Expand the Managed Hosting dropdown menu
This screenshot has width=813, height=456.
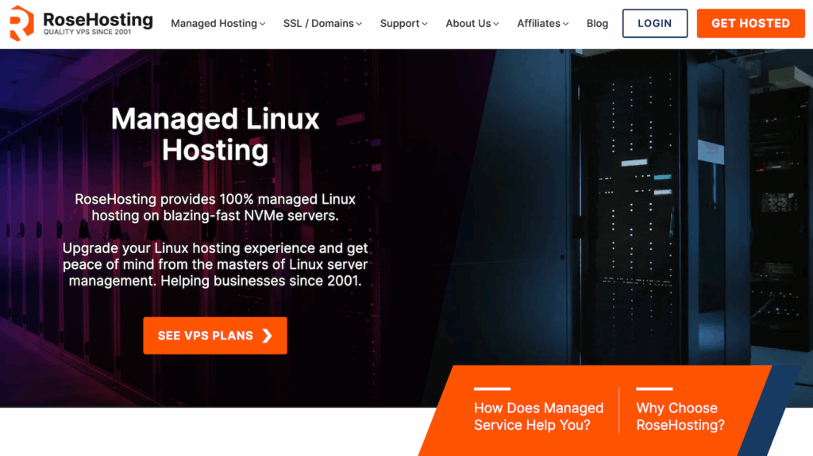tap(218, 23)
